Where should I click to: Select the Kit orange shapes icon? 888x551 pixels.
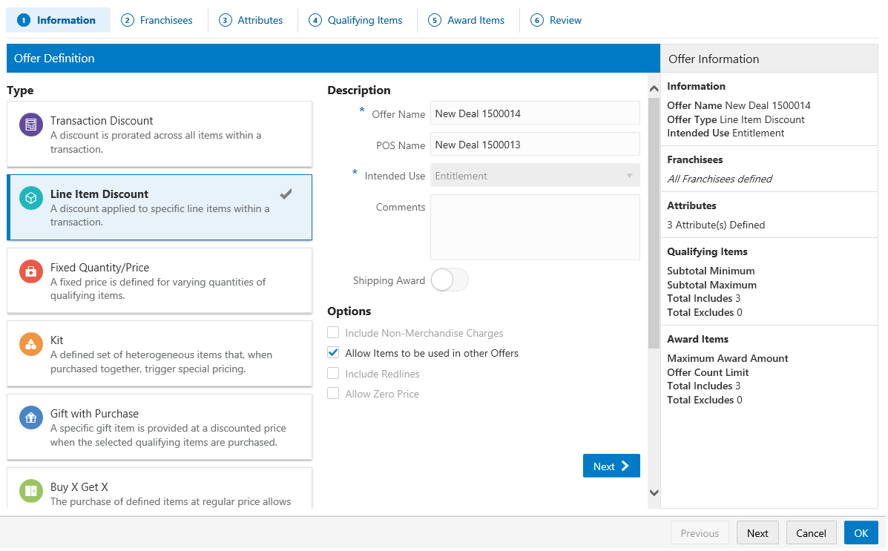31,344
